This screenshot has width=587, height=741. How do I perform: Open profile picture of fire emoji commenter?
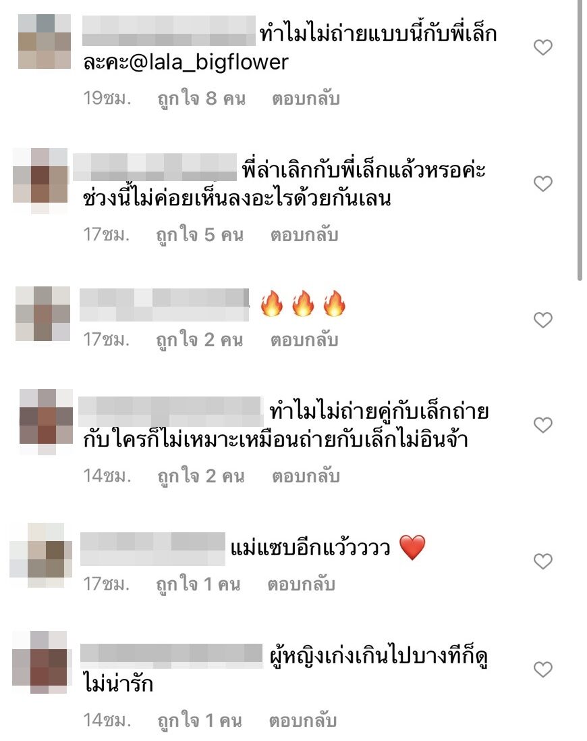[43, 314]
